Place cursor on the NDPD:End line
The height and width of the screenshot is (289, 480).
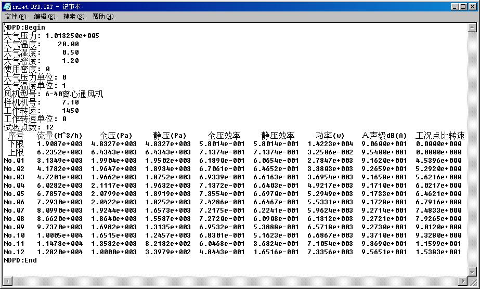(x=20, y=260)
